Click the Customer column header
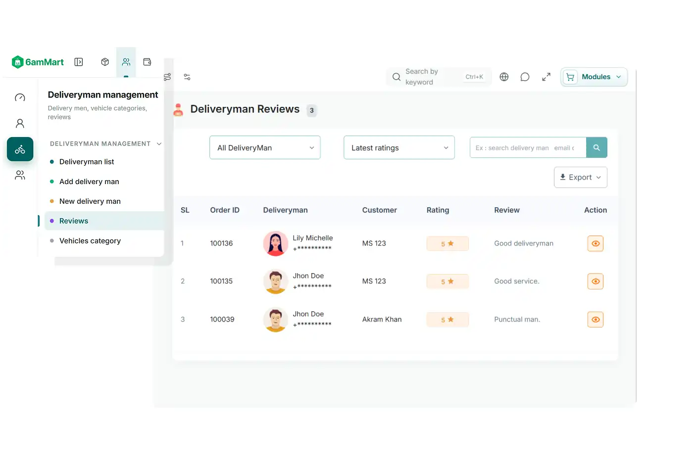 click(379, 210)
